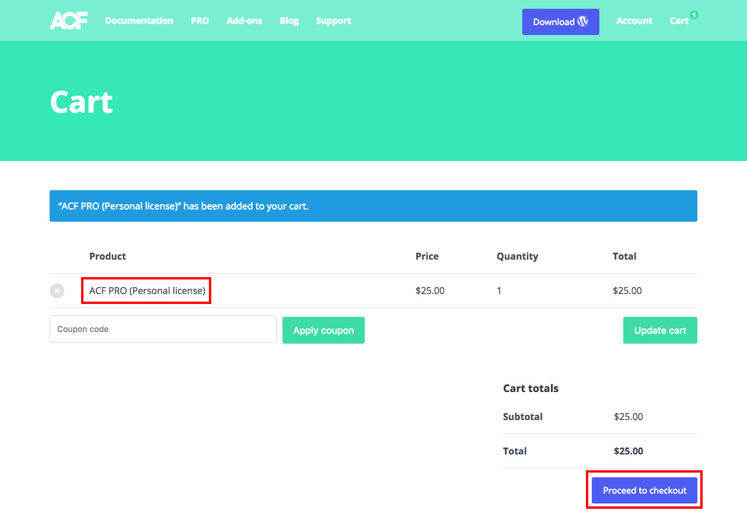The image size is (747, 514).
Task: Click the added to cart notice
Action: coord(373,206)
